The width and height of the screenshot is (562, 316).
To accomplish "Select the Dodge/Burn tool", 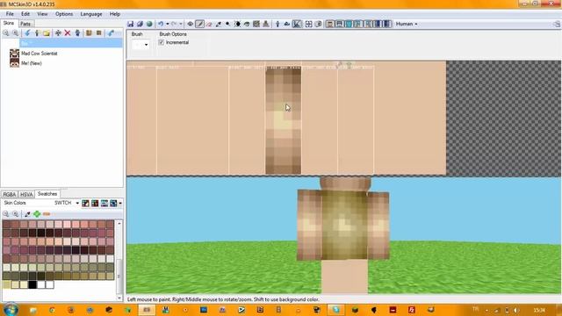I will click(x=227, y=24).
